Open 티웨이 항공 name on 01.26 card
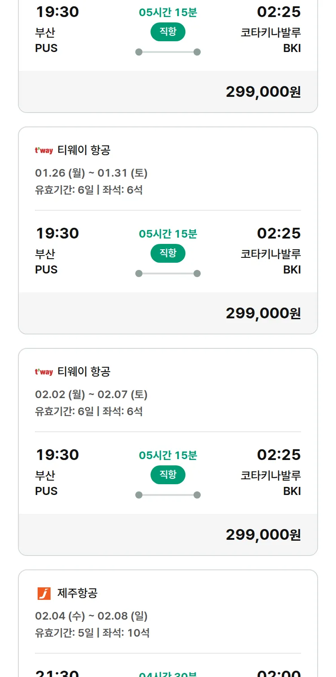This screenshot has width=336, height=677. tap(84, 150)
